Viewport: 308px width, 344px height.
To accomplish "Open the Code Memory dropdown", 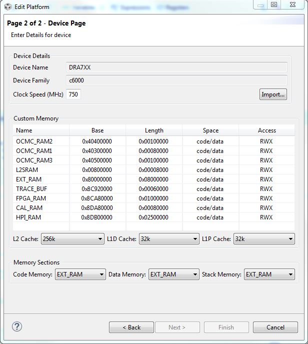I will click(x=80, y=274).
